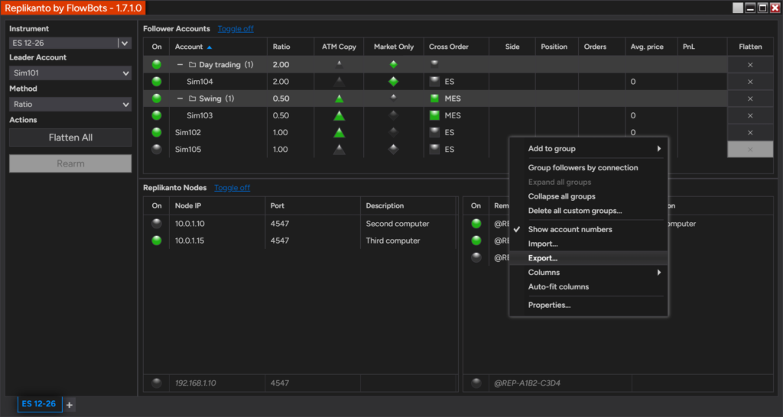Toggle ATM Copy triangle for Sim102
The height and width of the screenshot is (417, 783).
[x=339, y=133]
